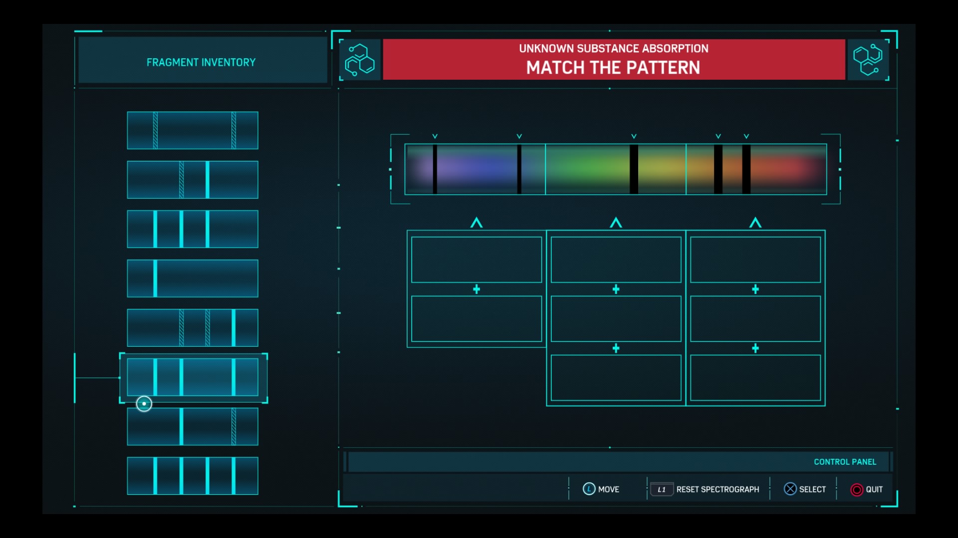Click the MOVE label in the control panel

[x=609, y=489]
